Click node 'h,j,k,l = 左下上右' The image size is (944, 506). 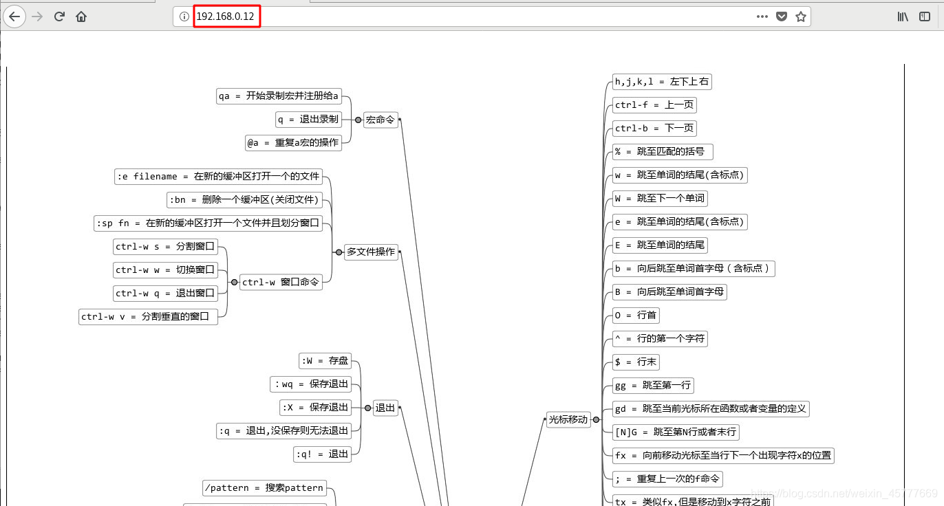662,82
